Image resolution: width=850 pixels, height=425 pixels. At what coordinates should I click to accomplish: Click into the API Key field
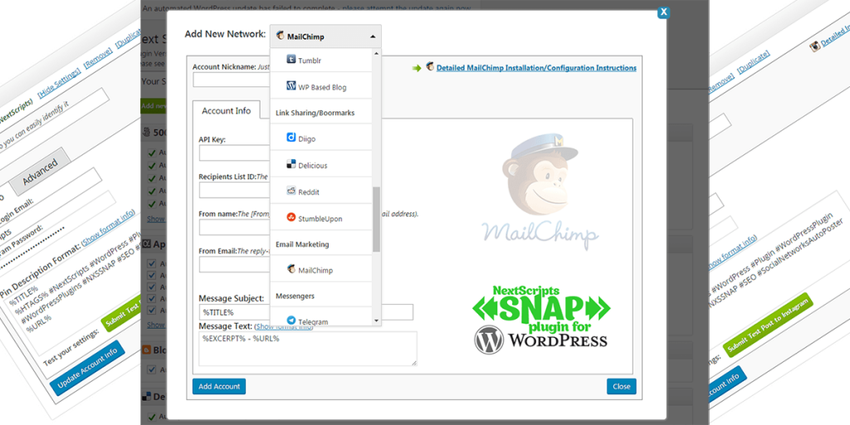coord(234,153)
